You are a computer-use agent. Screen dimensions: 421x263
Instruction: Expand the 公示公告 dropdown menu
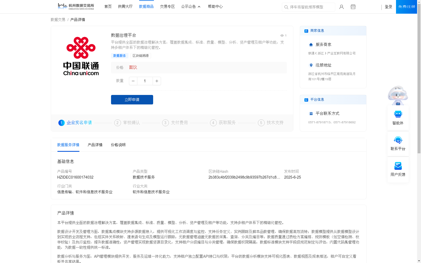pos(191,7)
